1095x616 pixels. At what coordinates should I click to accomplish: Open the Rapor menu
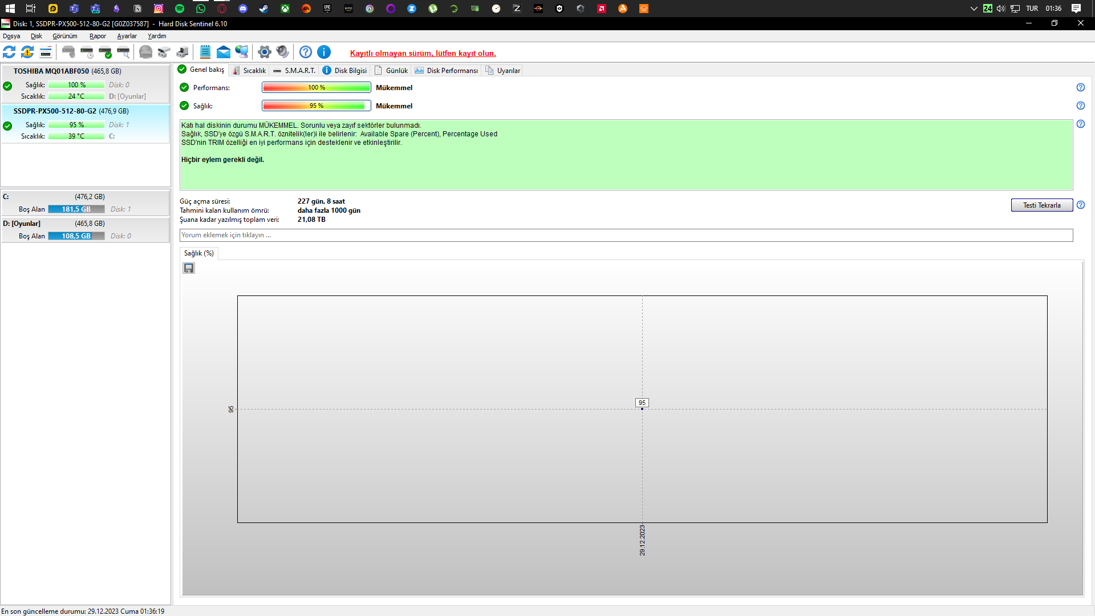tap(98, 36)
